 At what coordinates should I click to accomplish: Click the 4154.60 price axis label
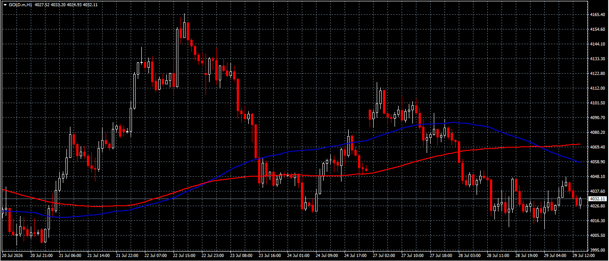[x=597, y=29]
